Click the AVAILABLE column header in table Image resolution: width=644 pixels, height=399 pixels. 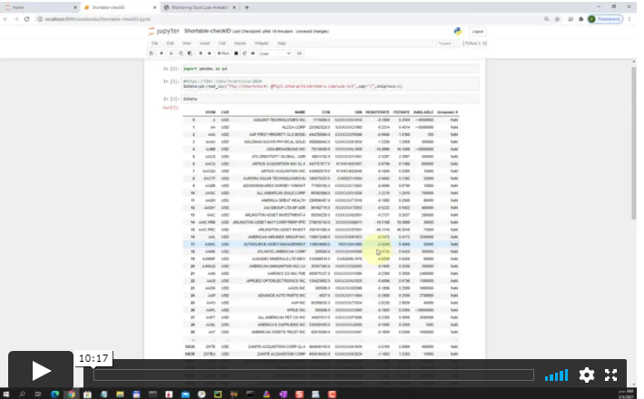point(423,112)
